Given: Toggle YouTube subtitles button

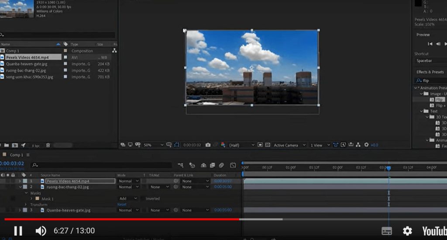Looking at the screenshot, I should click(x=387, y=231).
